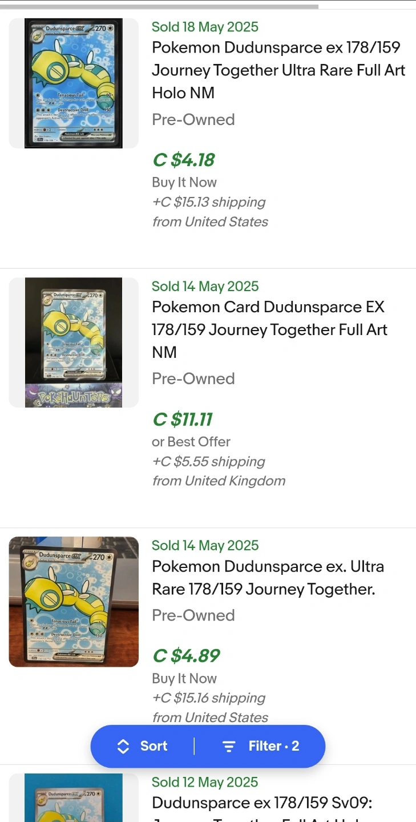Viewport: 416px width, 822px height.
Task: Click 'or Best Offer' text
Action: tap(191, 442)
